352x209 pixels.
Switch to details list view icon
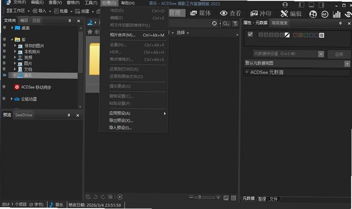pyautogui.click(x=234, y=198)
